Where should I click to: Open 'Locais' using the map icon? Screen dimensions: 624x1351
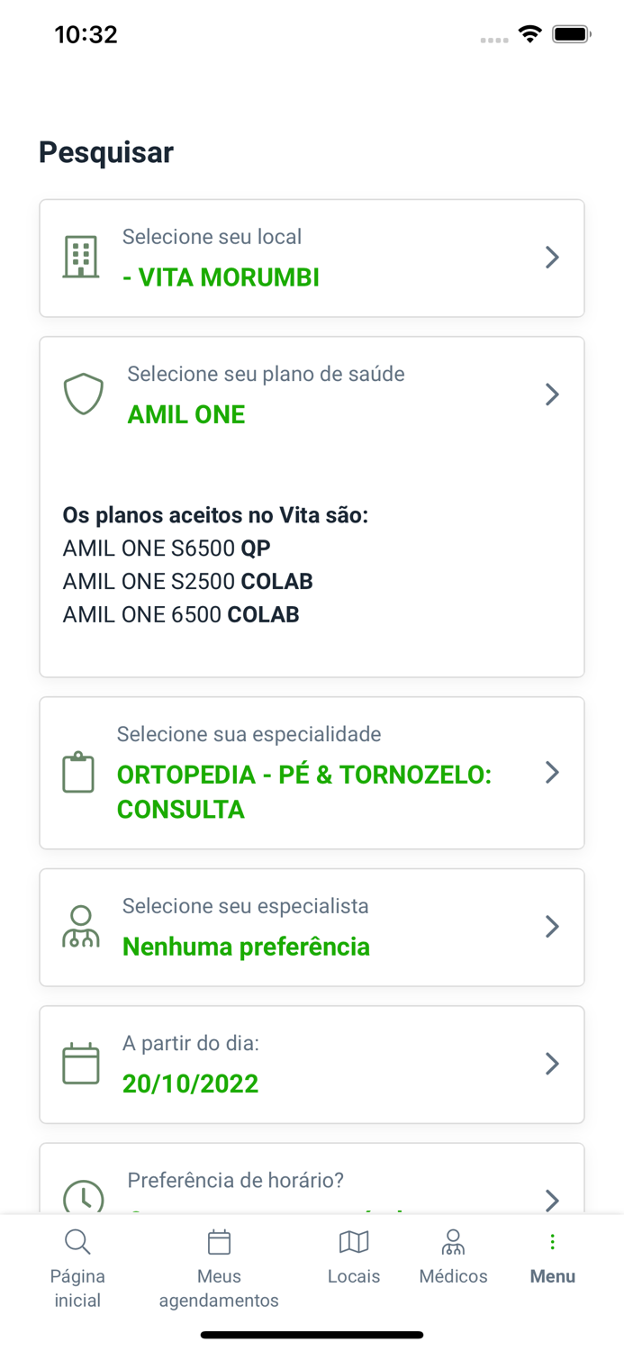(x=354, y=1241)
